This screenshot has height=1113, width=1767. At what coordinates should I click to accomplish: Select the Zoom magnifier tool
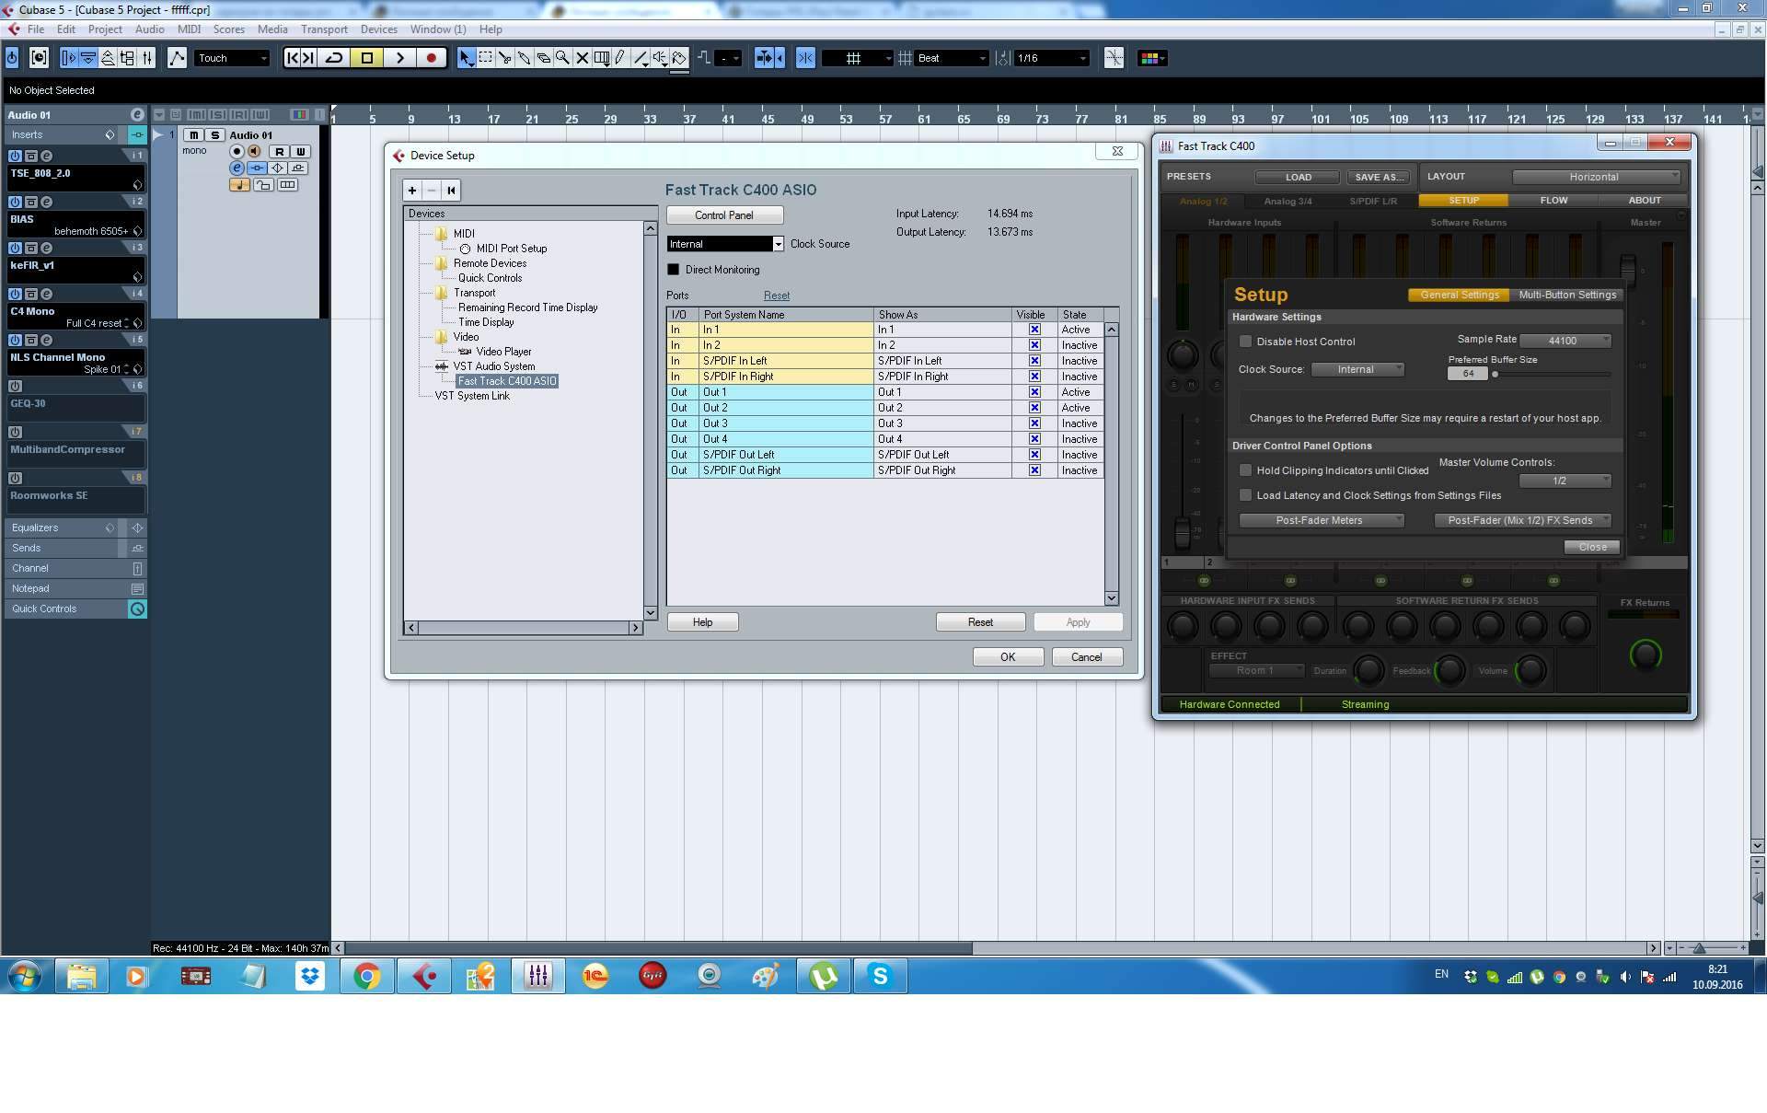pos(562,58)
